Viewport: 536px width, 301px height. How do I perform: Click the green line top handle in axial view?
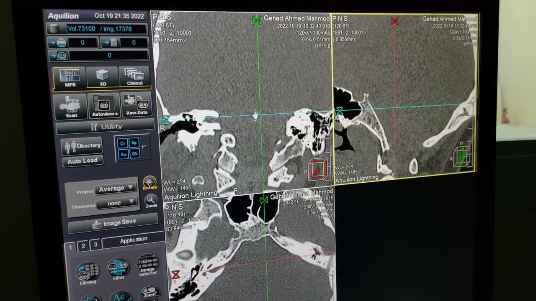point(264,200)
